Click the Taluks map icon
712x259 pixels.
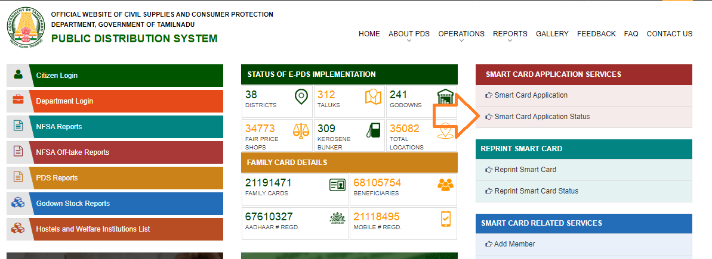tap(374, 97)
